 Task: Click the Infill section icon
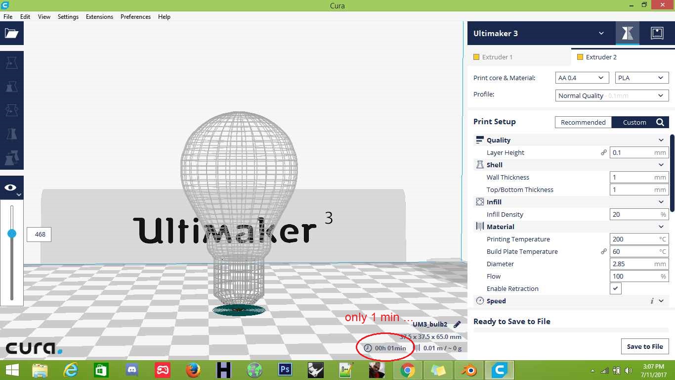pyautogui.click(x=479, y=202)
